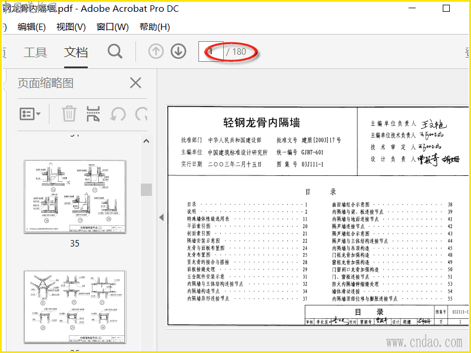The width and height of the screenshot is (471, 353).
Task: Click the delete pages trash icon
Action: pos(69,114)
